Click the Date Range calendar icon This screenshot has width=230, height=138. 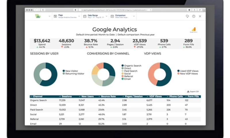click(x=85, y=16)
